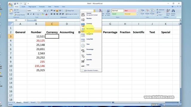
Task: Toggle Center horizontal alignment
Action: [x=54, y=14]
